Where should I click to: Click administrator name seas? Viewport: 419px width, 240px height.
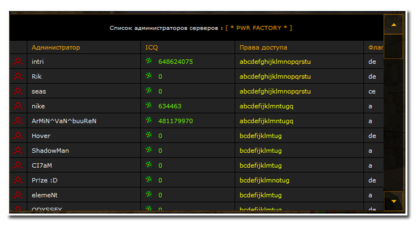pos(39,91)
